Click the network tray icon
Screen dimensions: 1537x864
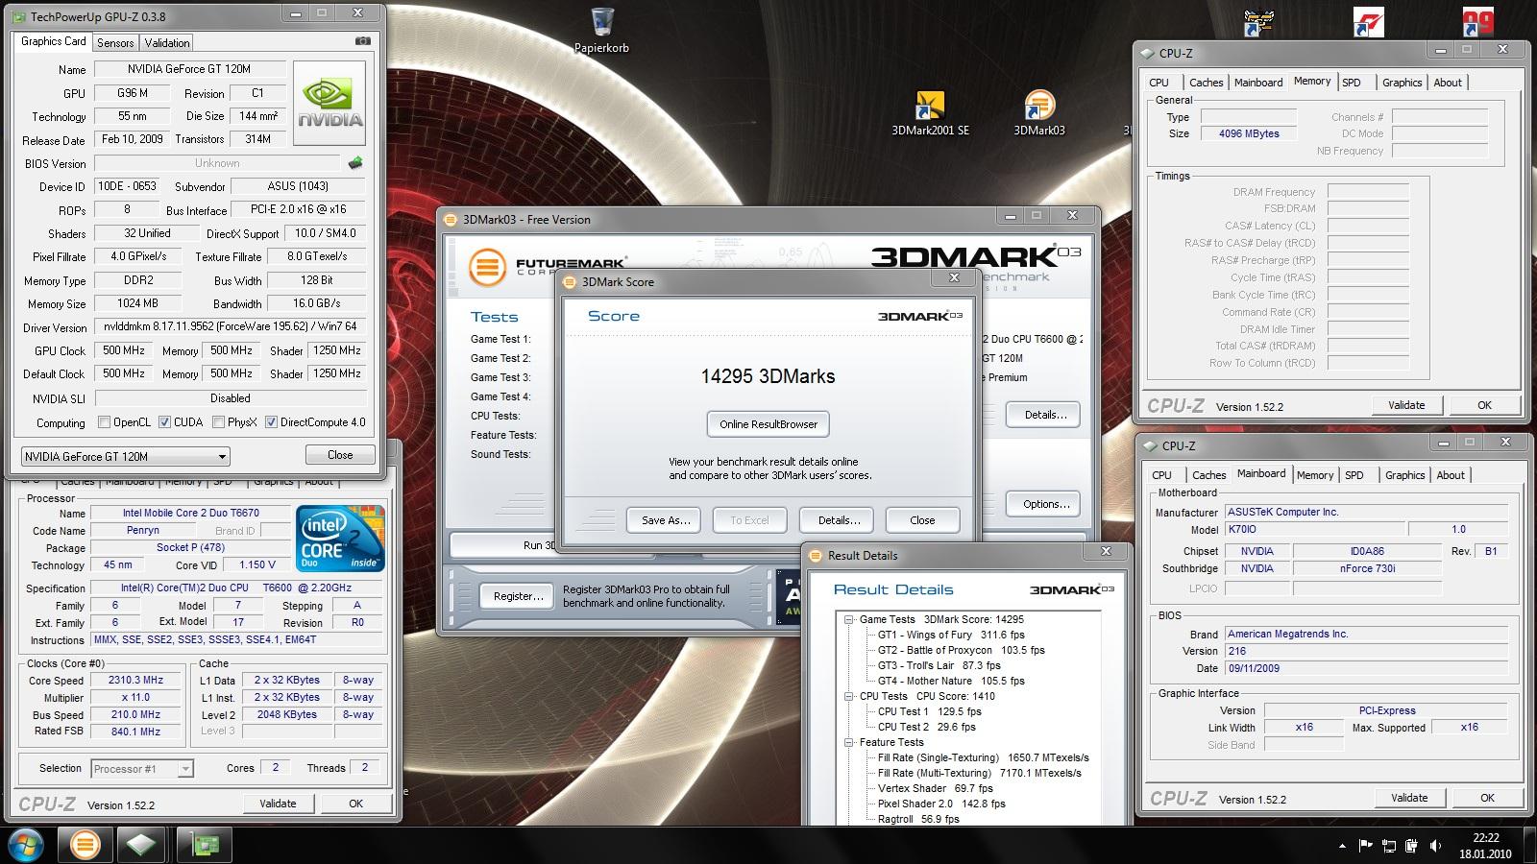pos(1389,846)
